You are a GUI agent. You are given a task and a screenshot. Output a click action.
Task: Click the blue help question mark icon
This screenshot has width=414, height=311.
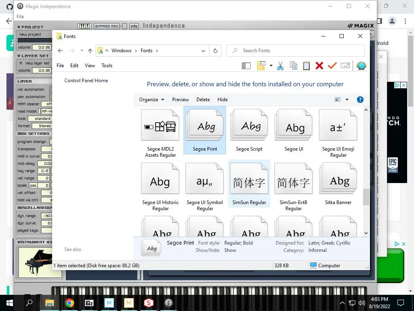(x=360, y=100)
